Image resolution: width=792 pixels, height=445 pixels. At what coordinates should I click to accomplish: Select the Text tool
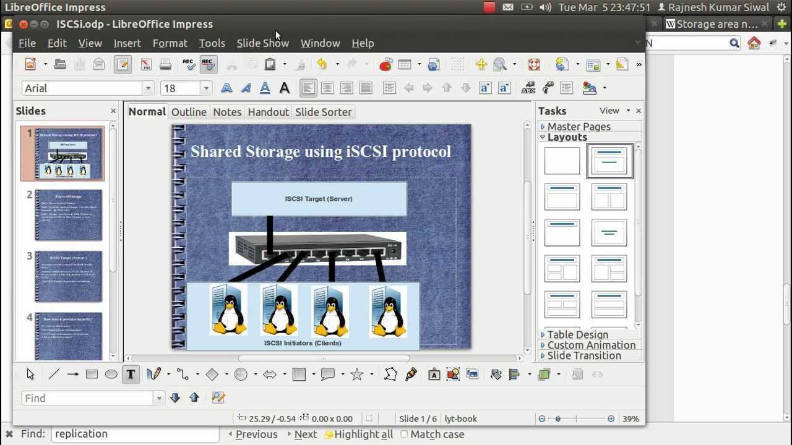(131, 374)
